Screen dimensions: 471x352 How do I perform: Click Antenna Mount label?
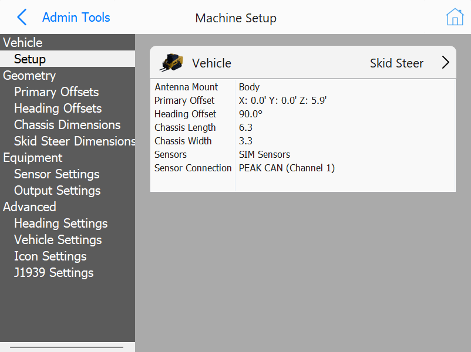(x=186, y=87)
